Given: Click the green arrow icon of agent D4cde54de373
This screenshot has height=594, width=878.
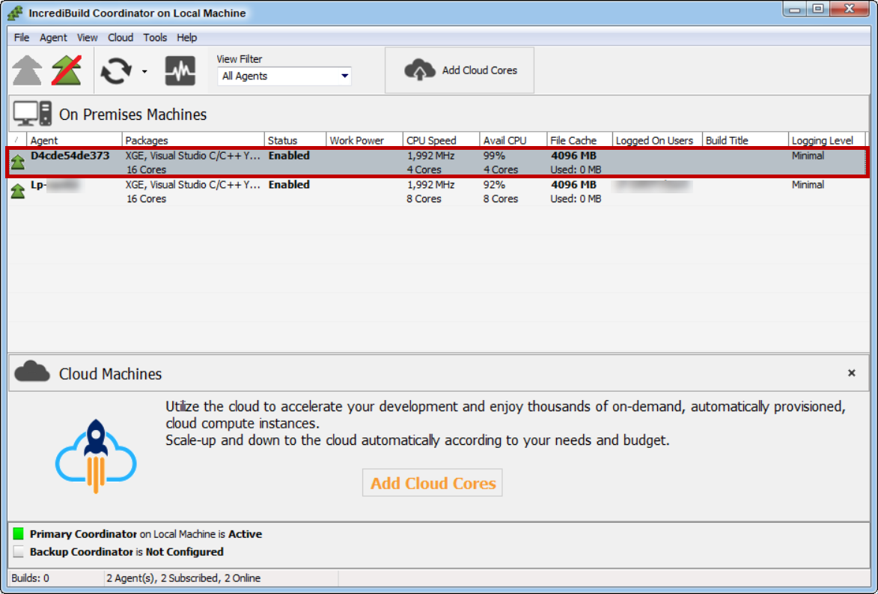Looking at the screenshot, I should [17, 163].
